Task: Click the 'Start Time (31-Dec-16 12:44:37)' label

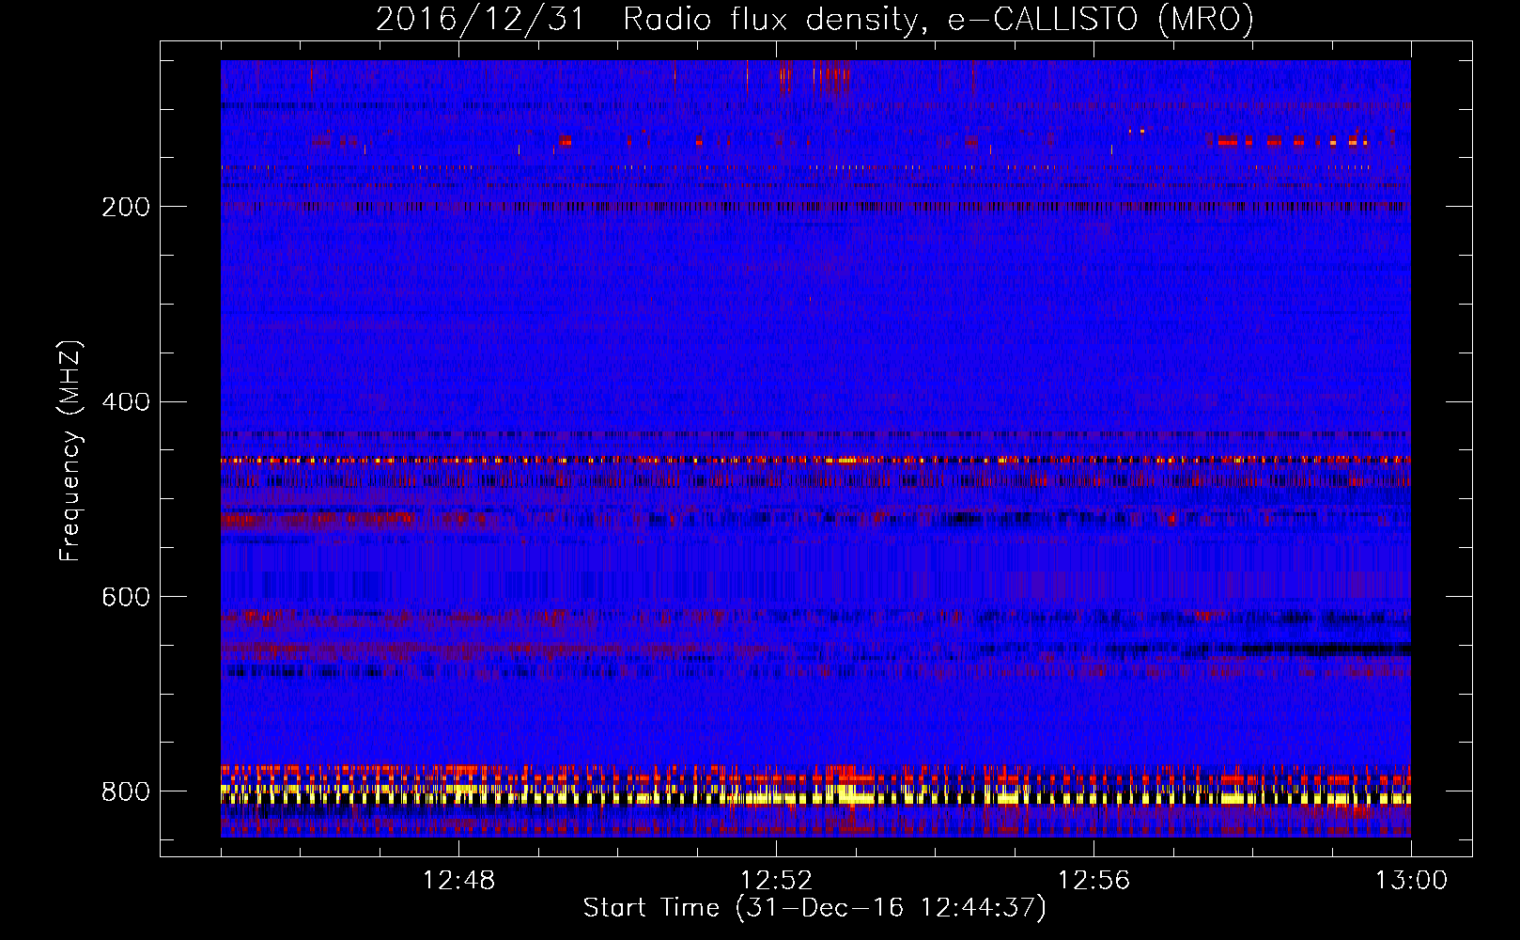Action: (x=814, y=908)
